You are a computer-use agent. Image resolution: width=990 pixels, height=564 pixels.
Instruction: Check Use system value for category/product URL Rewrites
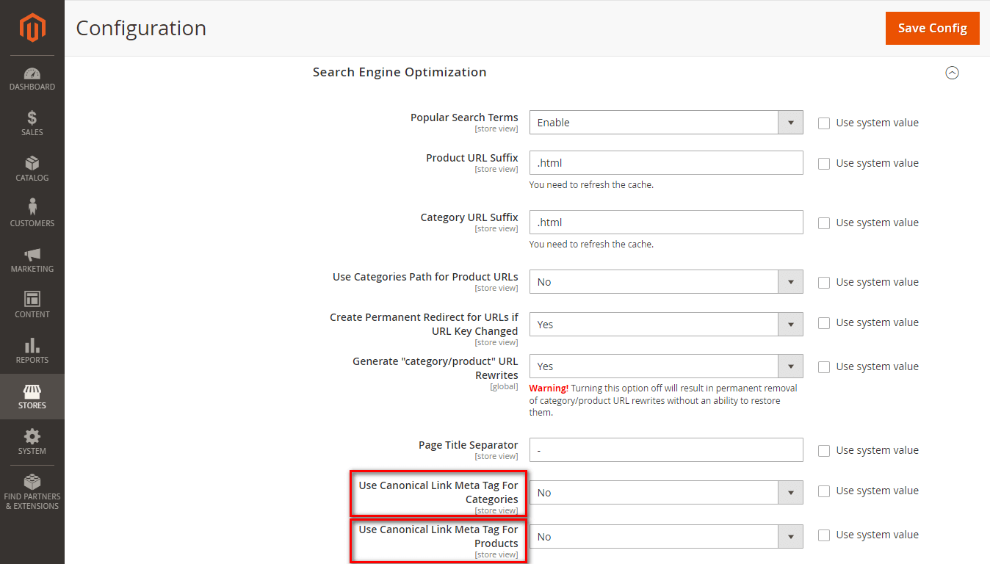pyautogui.click(x=824, y=367)
